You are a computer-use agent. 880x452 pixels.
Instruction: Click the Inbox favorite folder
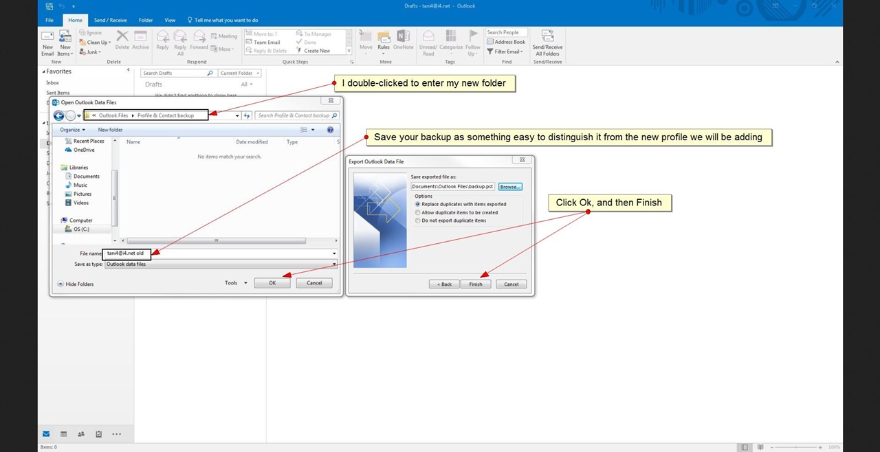point(53,82)
